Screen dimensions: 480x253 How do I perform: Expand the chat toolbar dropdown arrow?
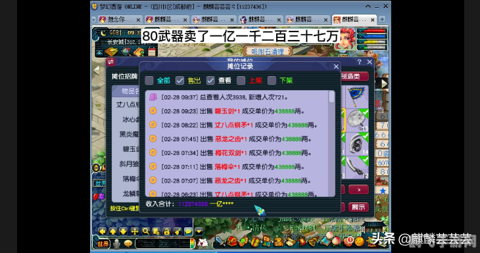point(199,231)
